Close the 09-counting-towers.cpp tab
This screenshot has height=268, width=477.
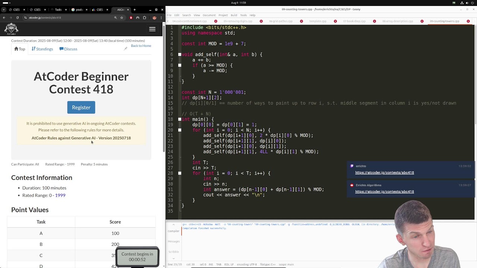(x=468, y=21)
